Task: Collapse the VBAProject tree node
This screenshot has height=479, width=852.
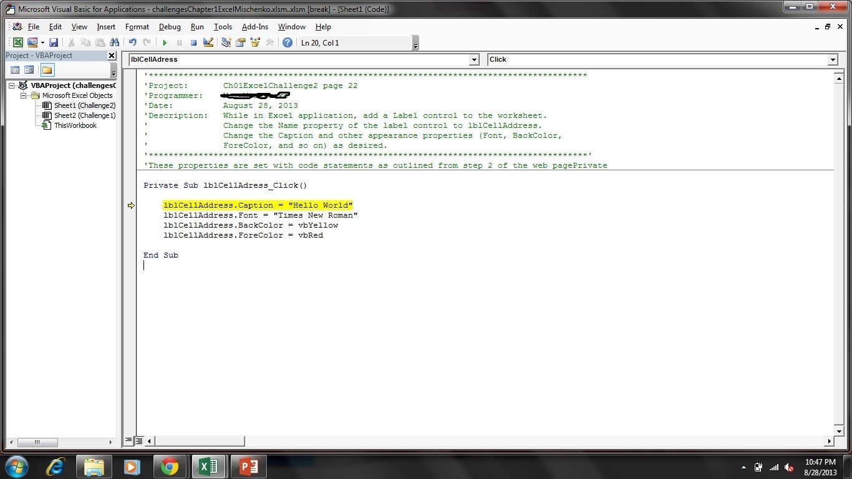Action: 12,85
